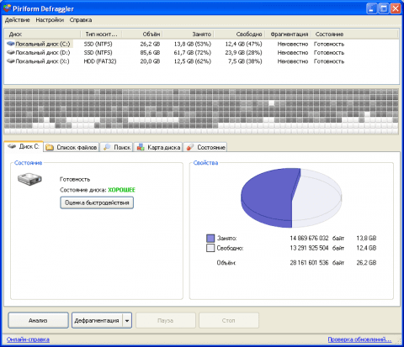This screenshot has width=404, height=347.
Task: Click the 12,4 GB (47%) free cell
Action: (243, 44)
